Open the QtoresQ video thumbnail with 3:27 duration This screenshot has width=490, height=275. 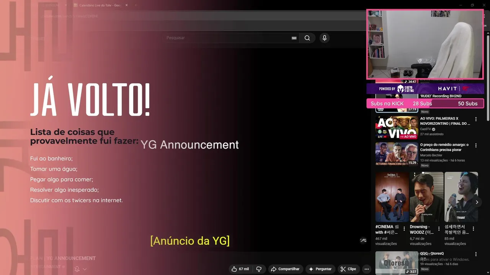[397, 263]
